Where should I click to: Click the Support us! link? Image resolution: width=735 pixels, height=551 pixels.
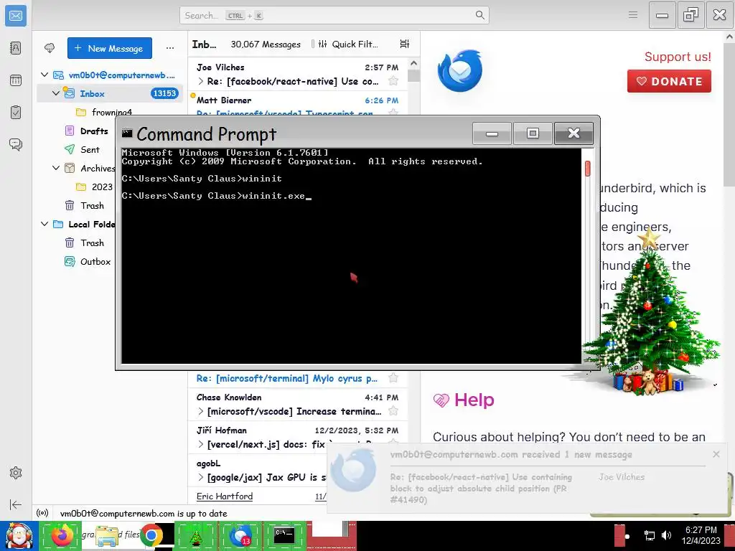click(678, 57)
